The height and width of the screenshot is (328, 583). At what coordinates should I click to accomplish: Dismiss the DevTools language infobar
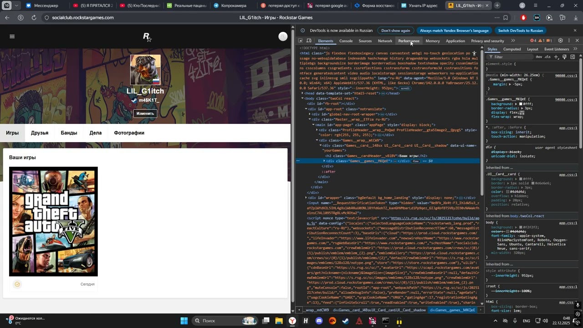coord(575,31)
